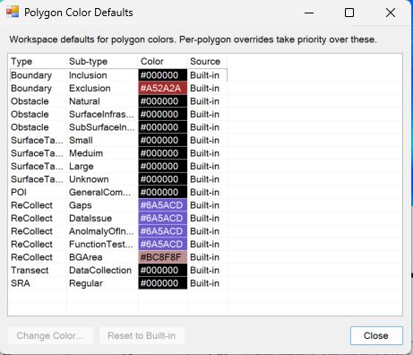Viewport: 413px width, 355px height.
Task: Click the #6A5ACD swatch in AnolmalyOfIn... row
Action: pyautogui.click(x=163, y=231)
